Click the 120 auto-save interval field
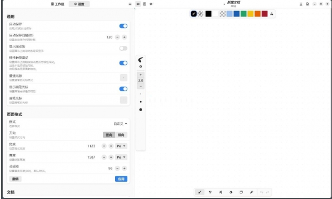This screenshot has height=199, width=332. (x=109, y=37)
